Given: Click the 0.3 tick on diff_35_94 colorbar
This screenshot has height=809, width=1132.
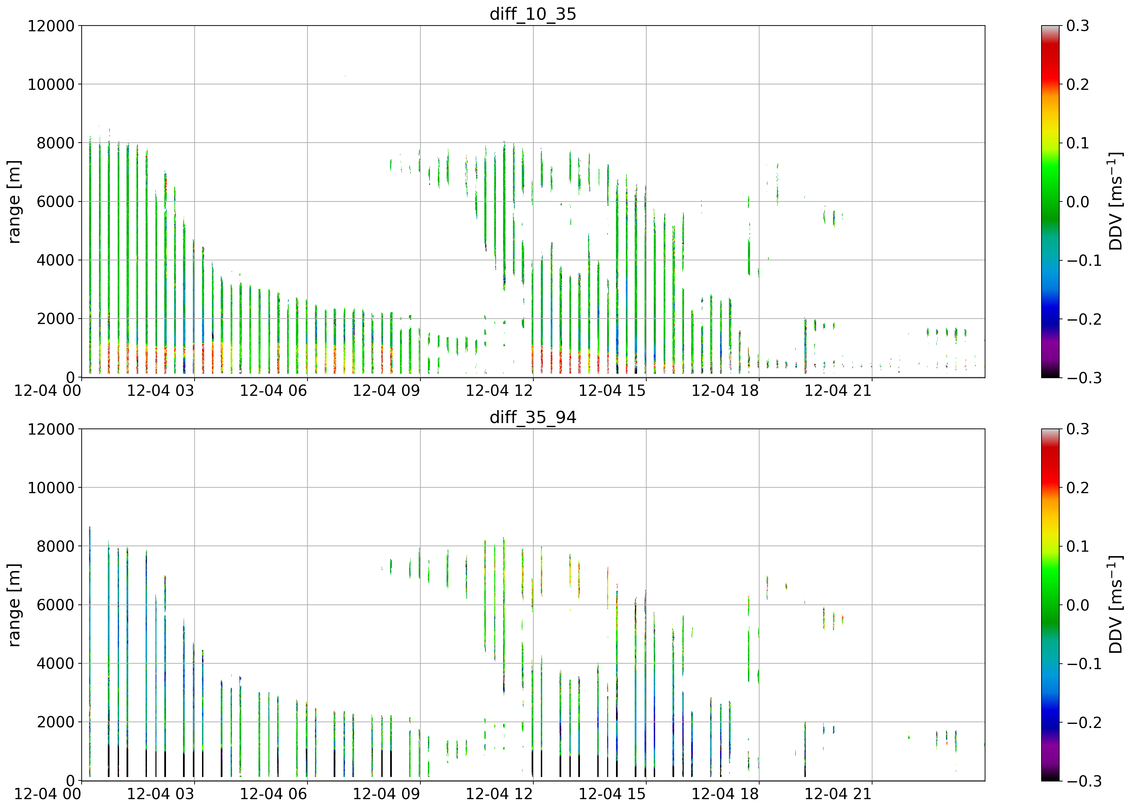Looking at the screenshot, I should pos(1078,430).
